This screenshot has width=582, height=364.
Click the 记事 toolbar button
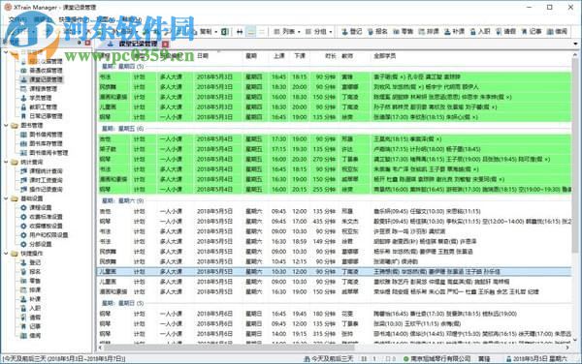(x=532, y=32)
